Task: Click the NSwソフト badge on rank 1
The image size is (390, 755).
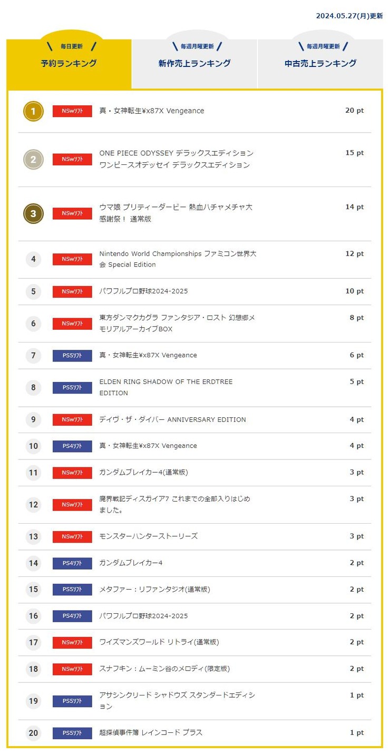Action: tap(72, 111)
